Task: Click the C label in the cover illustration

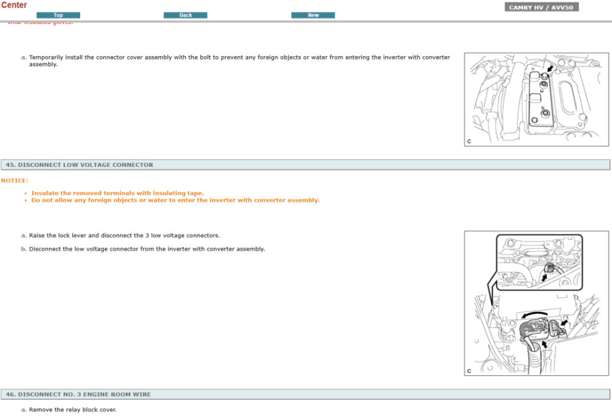Action: pyautogui.click(x=469, y=142)
